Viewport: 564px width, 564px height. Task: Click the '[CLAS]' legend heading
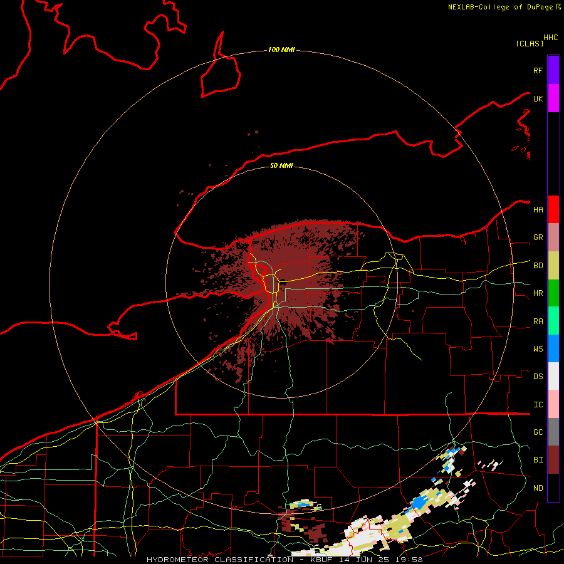pos(530,43)
